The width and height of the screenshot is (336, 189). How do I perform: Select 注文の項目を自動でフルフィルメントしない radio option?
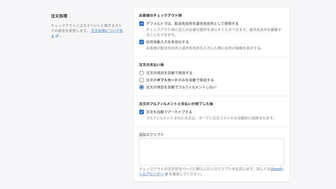point(142,87)
